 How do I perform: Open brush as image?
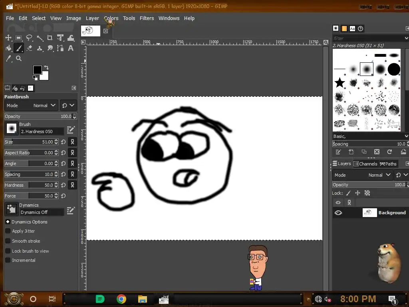coord(403,152)
